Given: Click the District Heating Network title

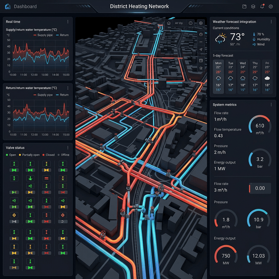Looking at the screenshot, I should (139, 7).
